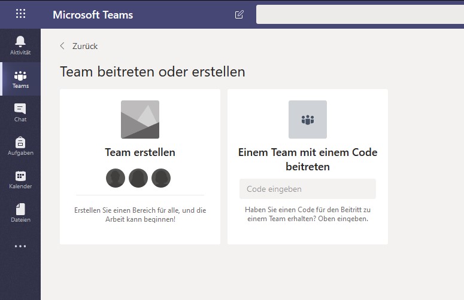
Task: Open the app launcher waffle icon
Action: (x=20, y=14)
